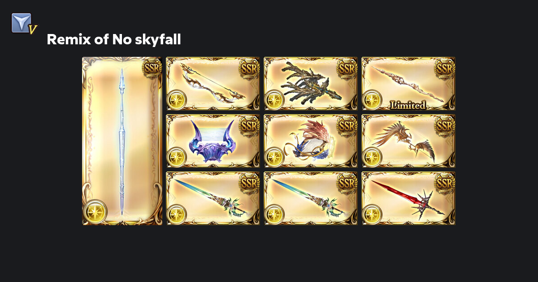Select the golden winged bow weapon
Image resolution: width=538 pixels, height=282 pixels.
pos(408,141)
